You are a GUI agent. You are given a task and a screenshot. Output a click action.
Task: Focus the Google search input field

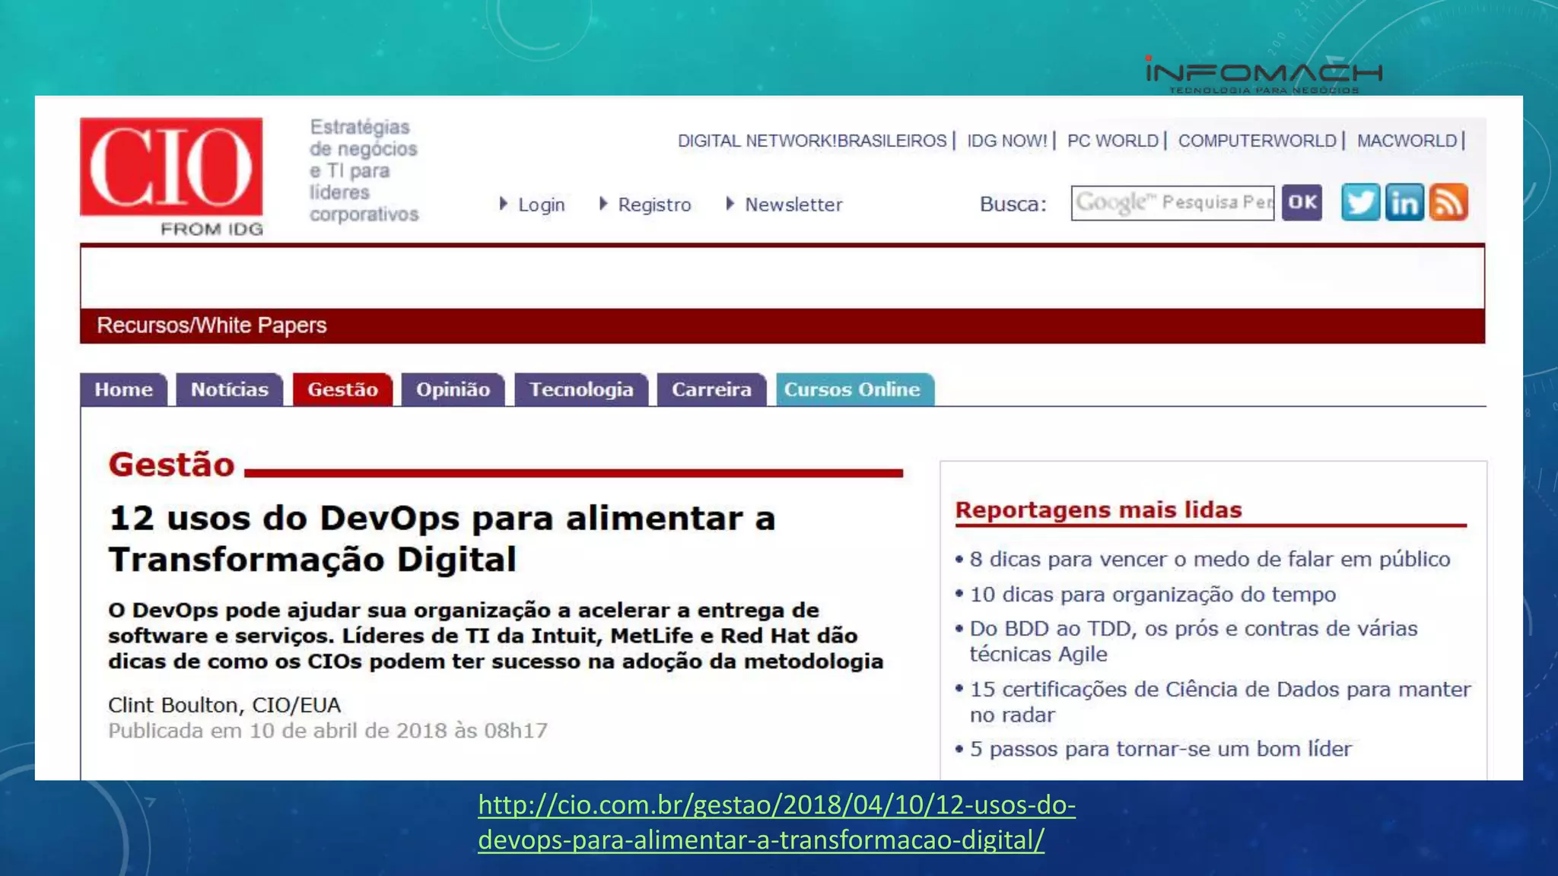tap(1172, 203)
